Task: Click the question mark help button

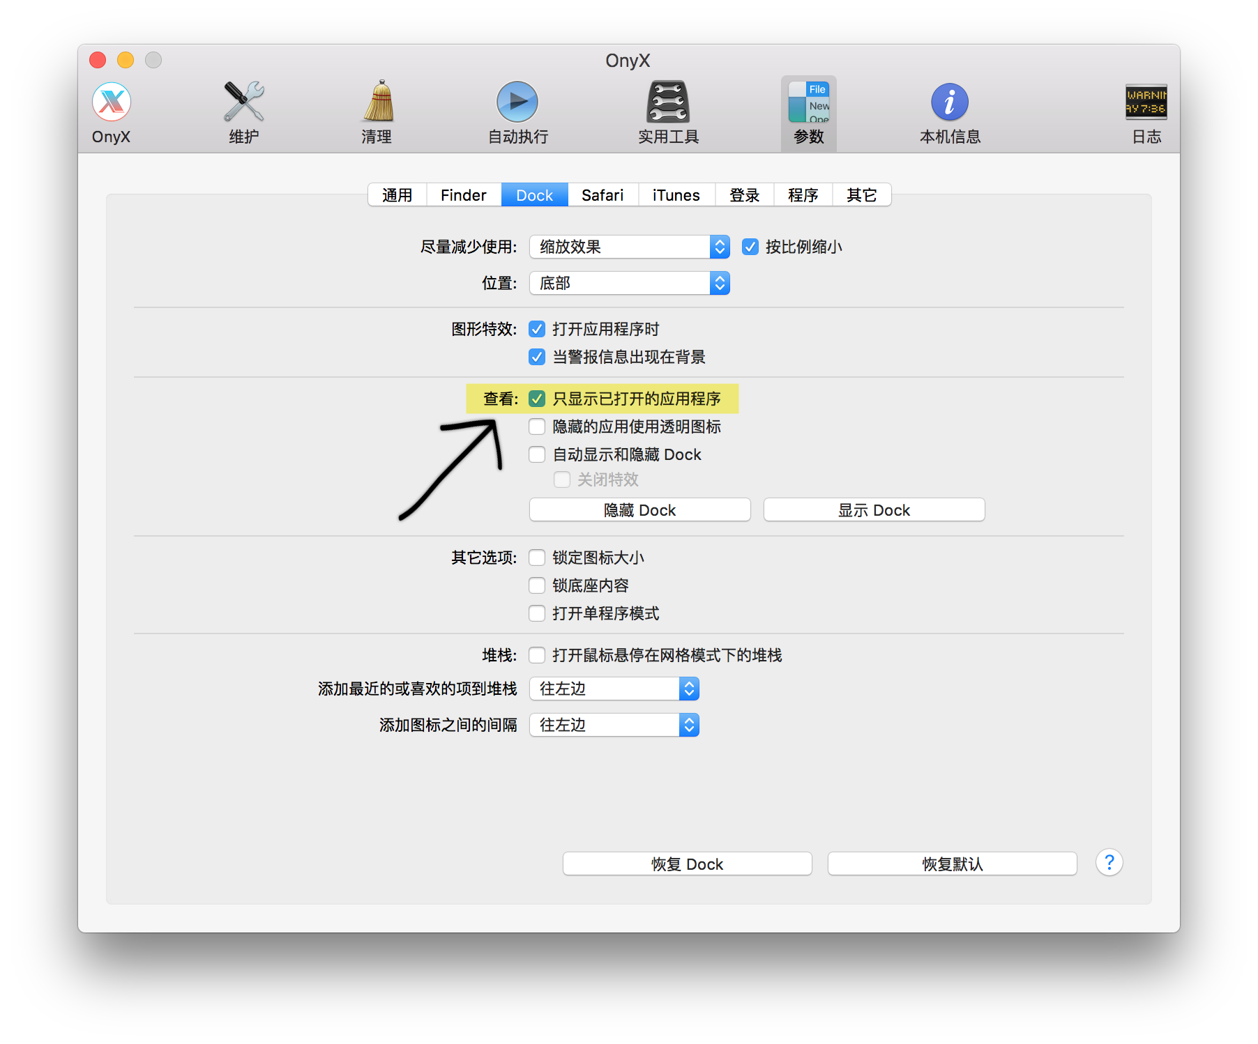Action: click(1109, 863)
